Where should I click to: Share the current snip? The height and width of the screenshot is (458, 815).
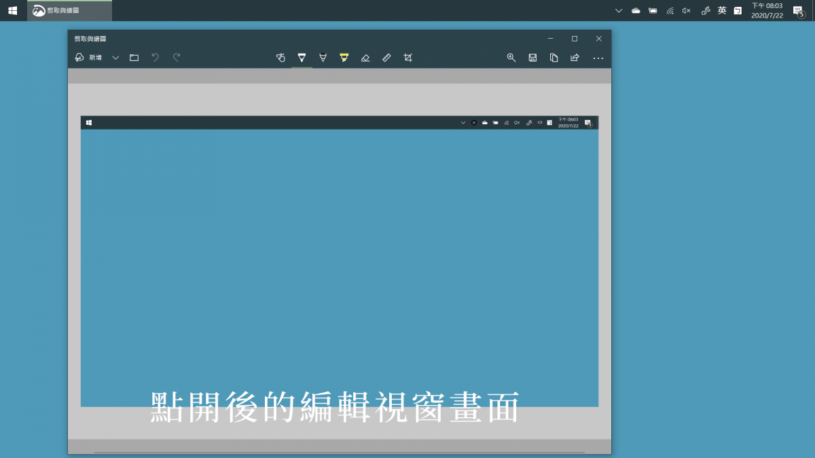(x=575, y=58)
